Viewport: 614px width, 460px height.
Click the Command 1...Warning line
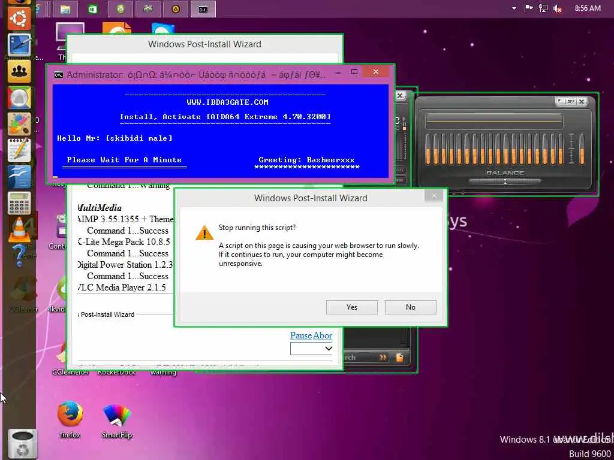tap(128, 186)
